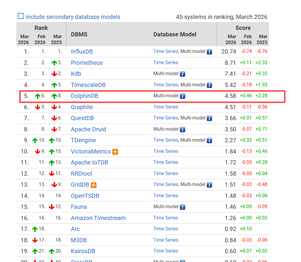Click the +2.33 score change for Prometheus
Screen dimensions: 301x262
click(x=261, y=62)
